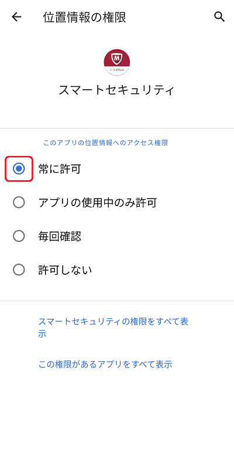Tap the スマートセキュリティ app icon

(x=117, y=62)
